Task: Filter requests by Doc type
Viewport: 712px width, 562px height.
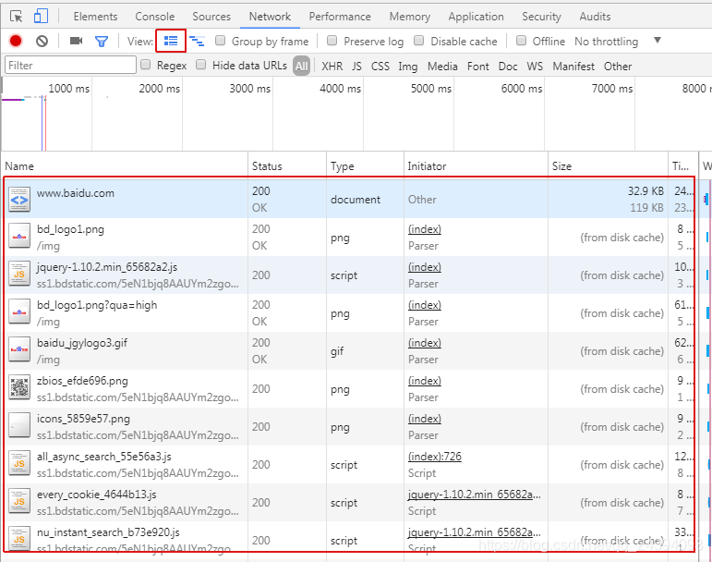Action: pyautogui.click(x=508, y=67)
